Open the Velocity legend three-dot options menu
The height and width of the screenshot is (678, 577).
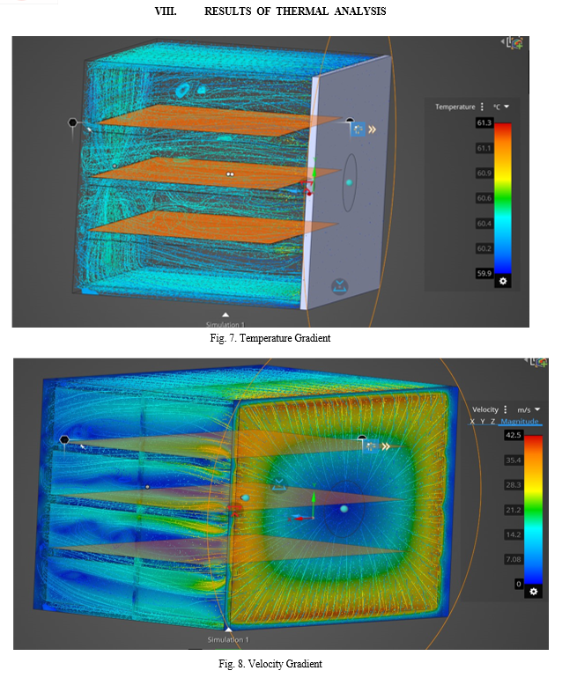[505, 409]
